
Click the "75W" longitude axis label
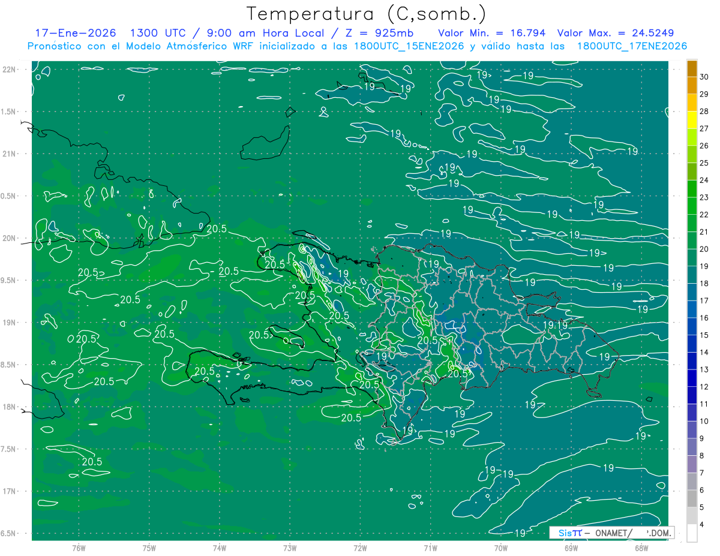coord(149,548)
